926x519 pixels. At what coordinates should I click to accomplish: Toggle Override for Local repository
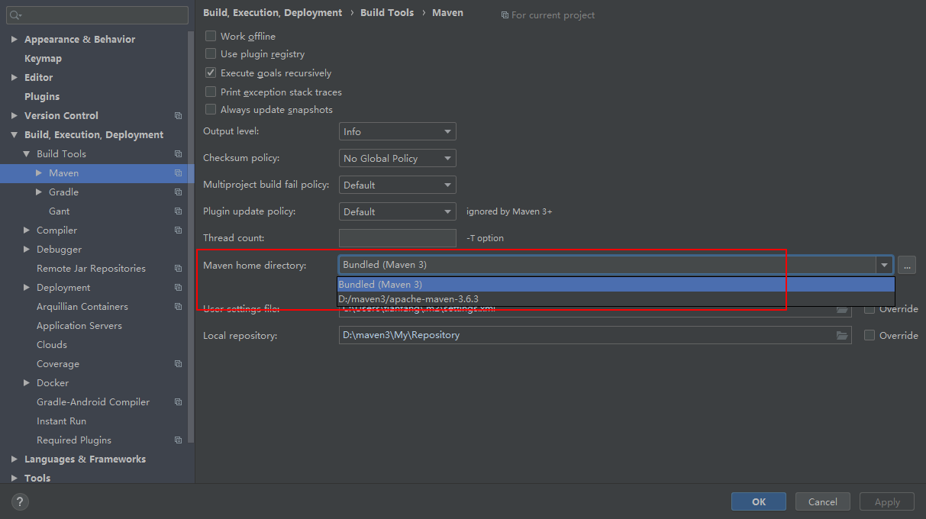(x=870, y=335)
